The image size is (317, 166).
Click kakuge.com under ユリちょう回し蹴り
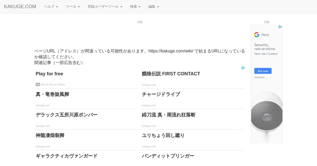[149, 146]
